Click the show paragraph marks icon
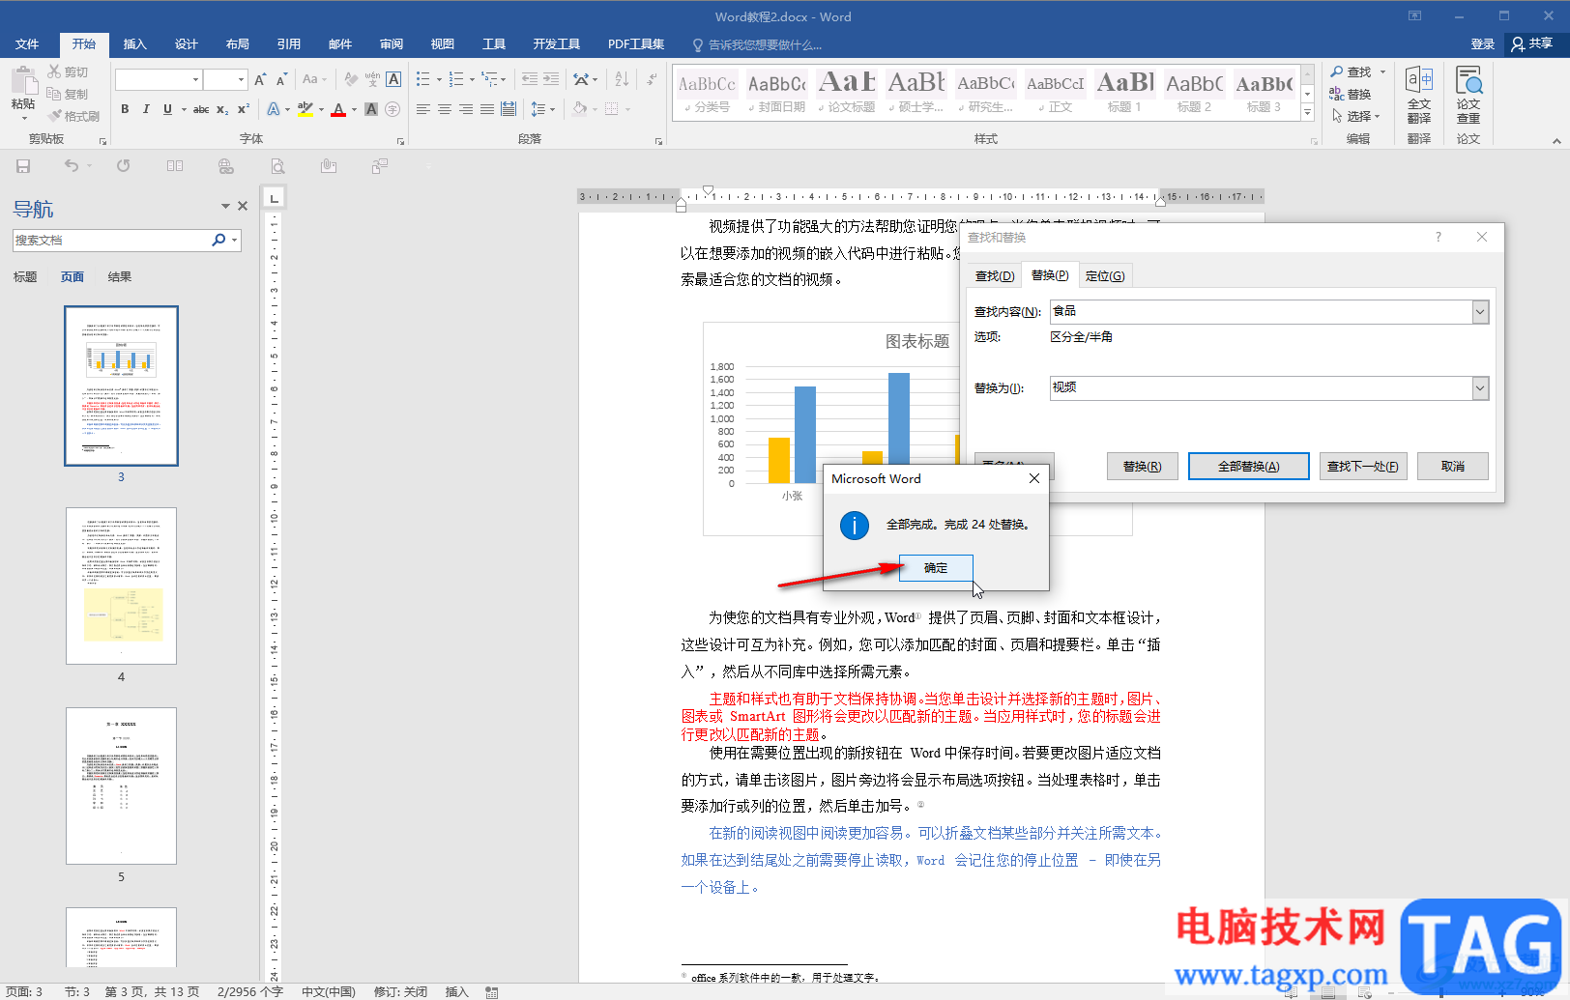Image resolution: width=1570 pixels, height=1000 pixels. (653, 79)
